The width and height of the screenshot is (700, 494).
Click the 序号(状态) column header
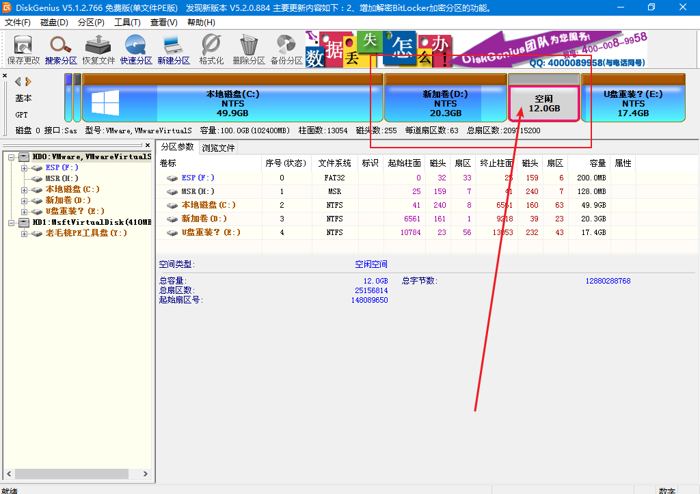pos(286,163)
